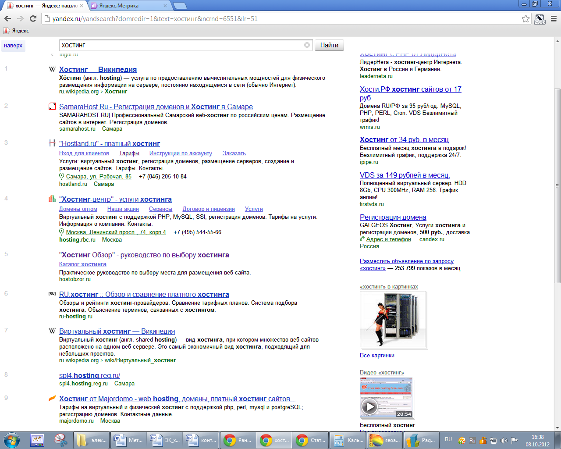Clear the search field with the X icon

307,45
